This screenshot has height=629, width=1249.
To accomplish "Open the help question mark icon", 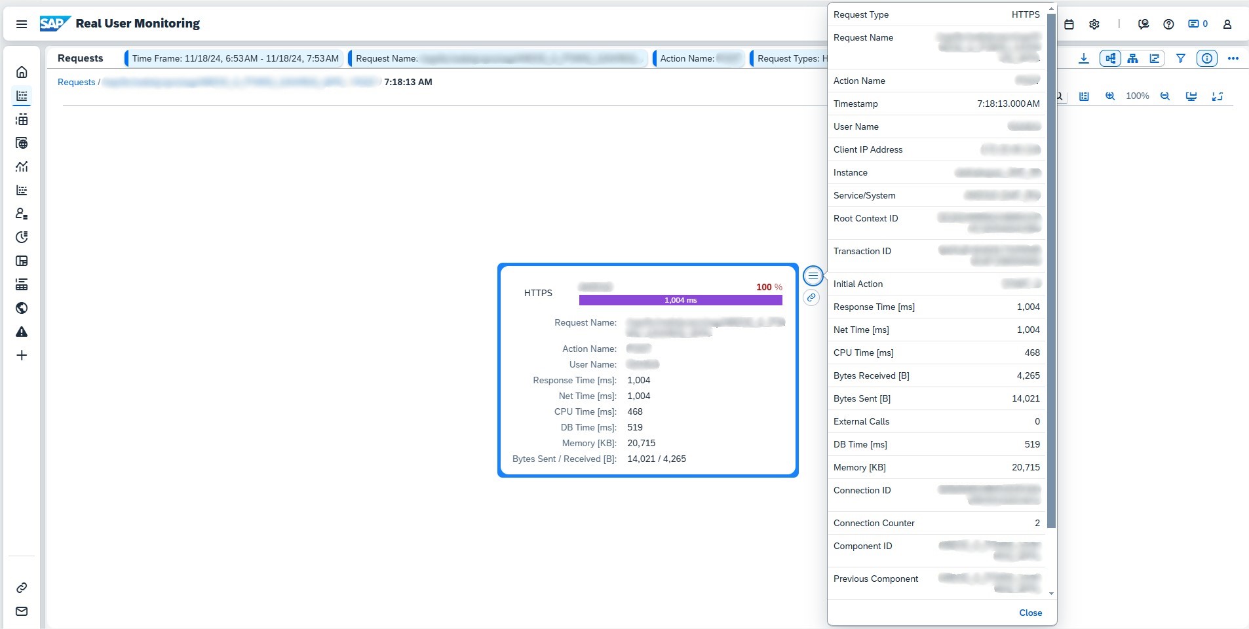I will pyautogui.click(x=1168, y=24).
